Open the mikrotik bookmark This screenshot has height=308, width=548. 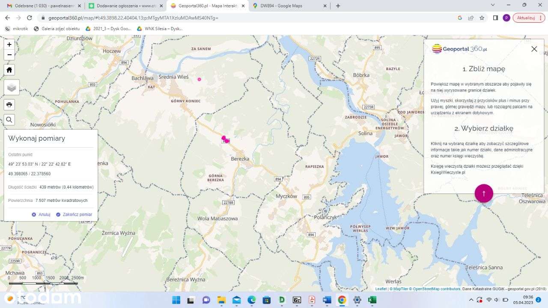[17, 29]
